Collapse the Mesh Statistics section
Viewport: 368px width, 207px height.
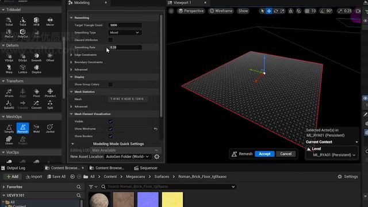coord(71,92)
